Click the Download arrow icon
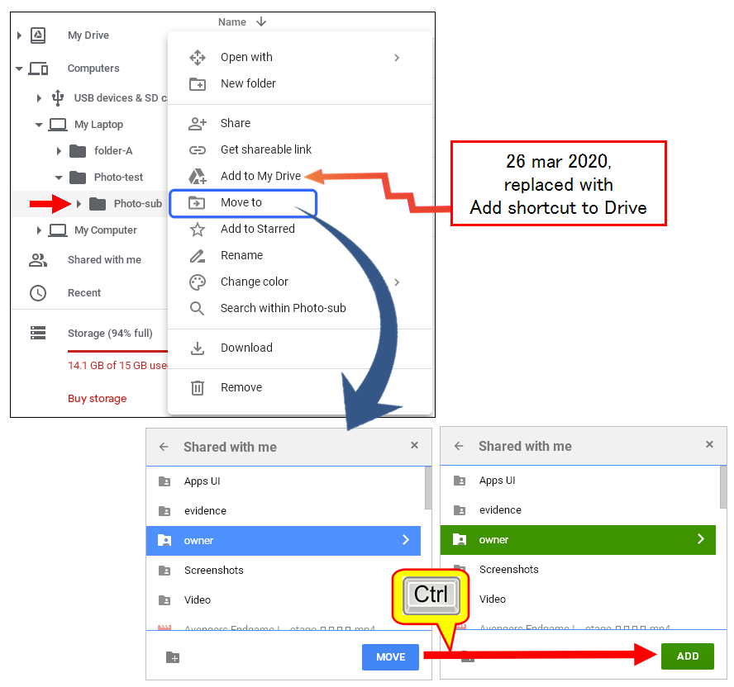Viewport: 734px width, 687px height. (x=197, y=348)
